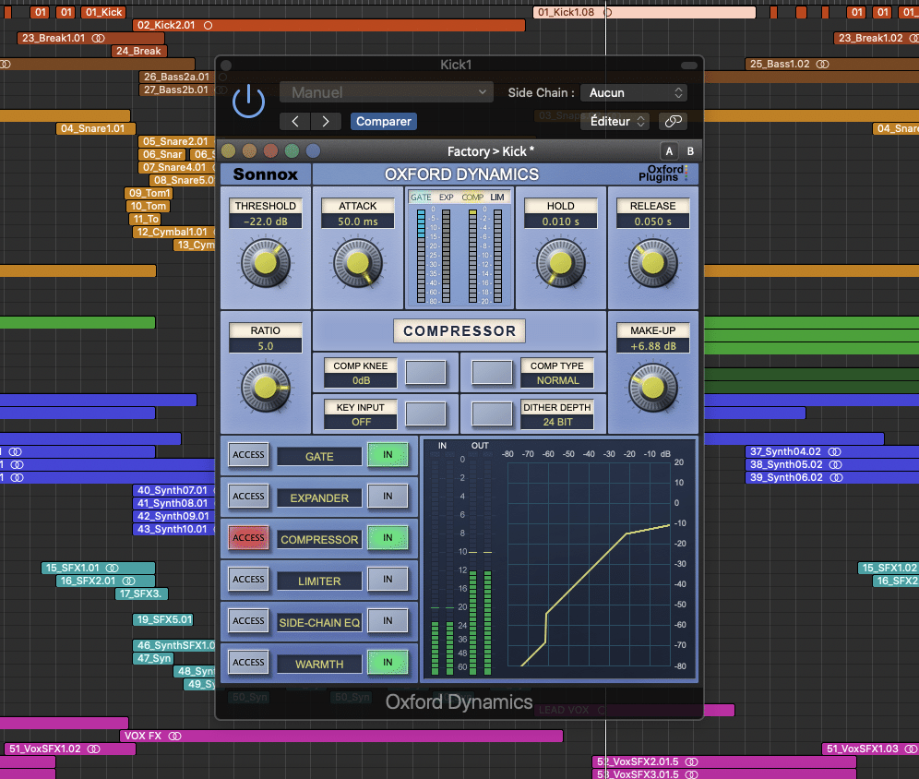This screenshot has width=919, height=779.
Task: Open the Éditeur view dropdown
Action: click(615, 121)
